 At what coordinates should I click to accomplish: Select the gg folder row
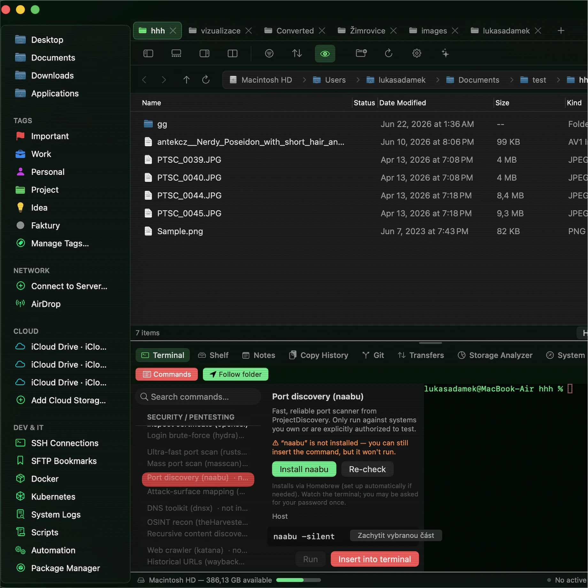point(359,124)
